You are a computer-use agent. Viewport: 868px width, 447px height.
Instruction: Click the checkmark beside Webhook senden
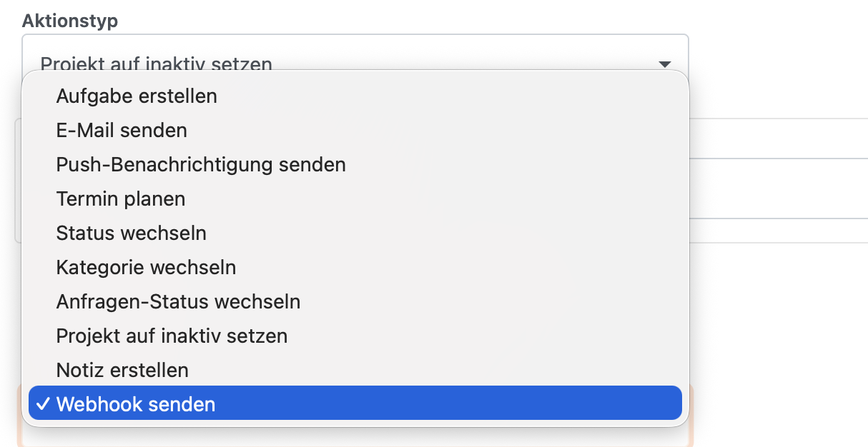43,404
